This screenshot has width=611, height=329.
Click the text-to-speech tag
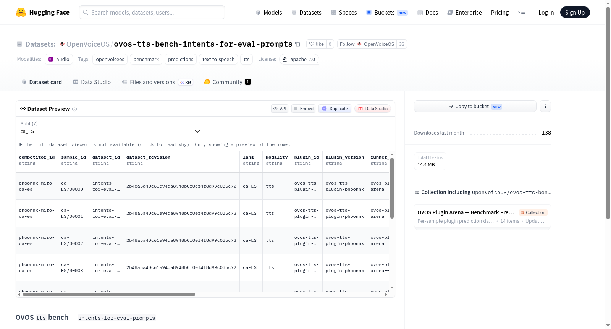[x=218, y=59]
